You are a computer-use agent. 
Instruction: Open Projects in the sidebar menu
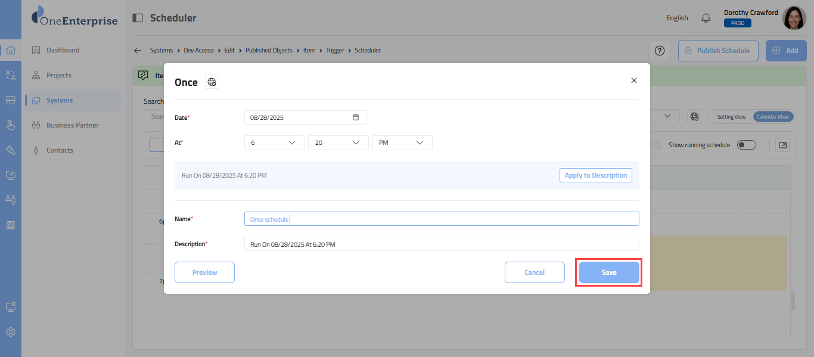(x=59, y=75)
